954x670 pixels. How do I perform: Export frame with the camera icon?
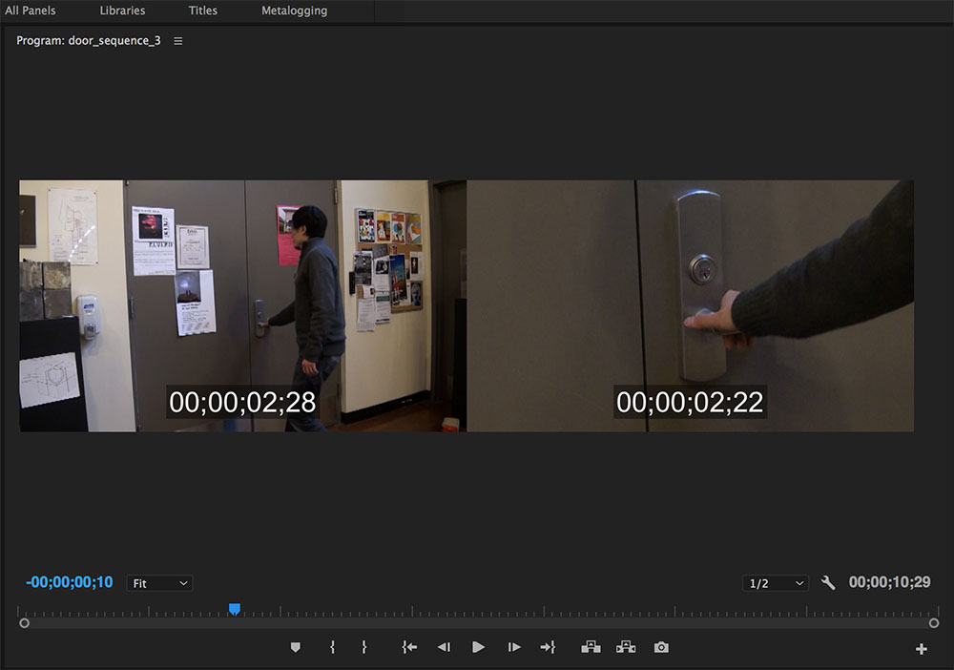661,647
